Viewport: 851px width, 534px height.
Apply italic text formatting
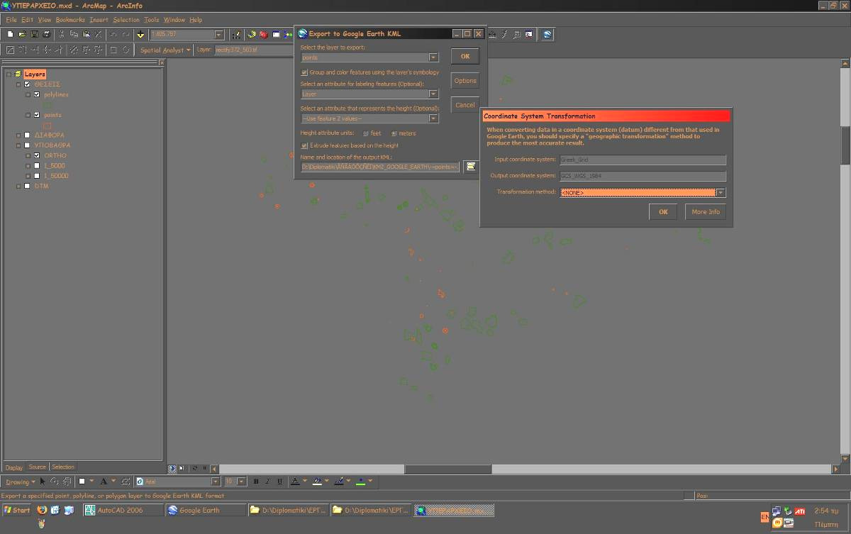268,482
